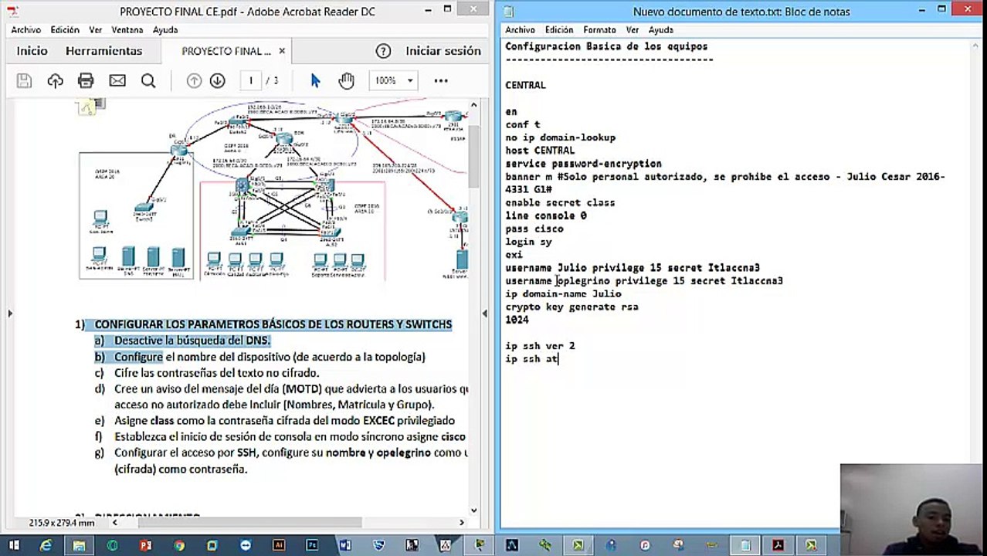
Task: Switch to the Herramientas tab
Action: click(x=103, y=51)
